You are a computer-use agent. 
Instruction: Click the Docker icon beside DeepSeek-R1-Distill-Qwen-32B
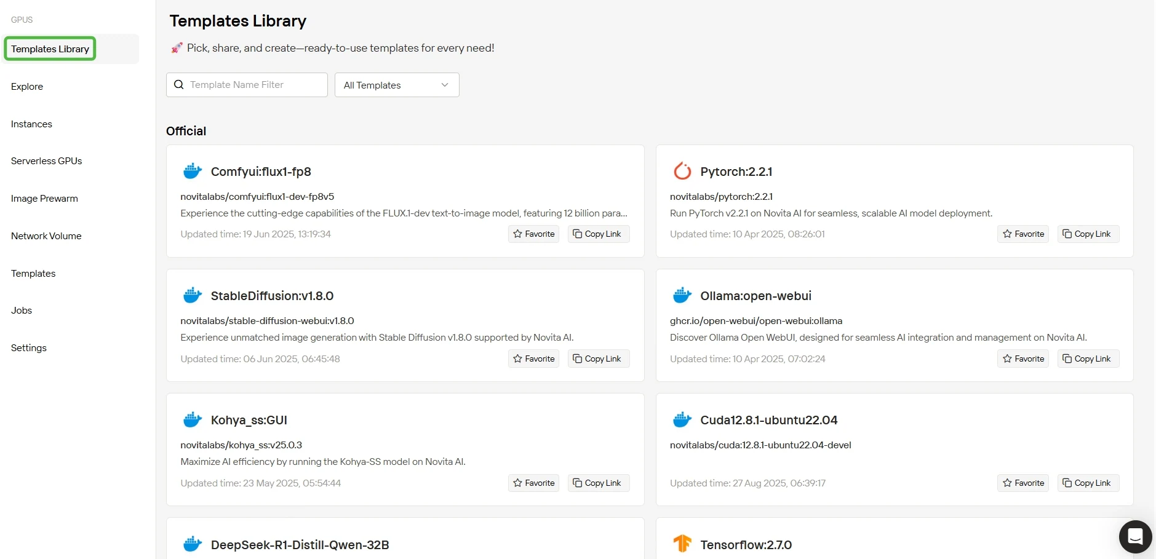[193, 544]
